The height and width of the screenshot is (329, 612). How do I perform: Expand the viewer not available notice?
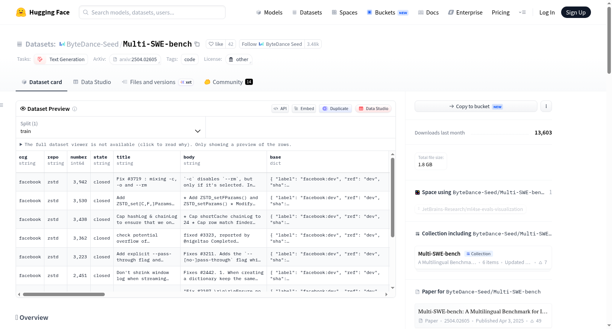pyautogui.click(x=156, y=144)
